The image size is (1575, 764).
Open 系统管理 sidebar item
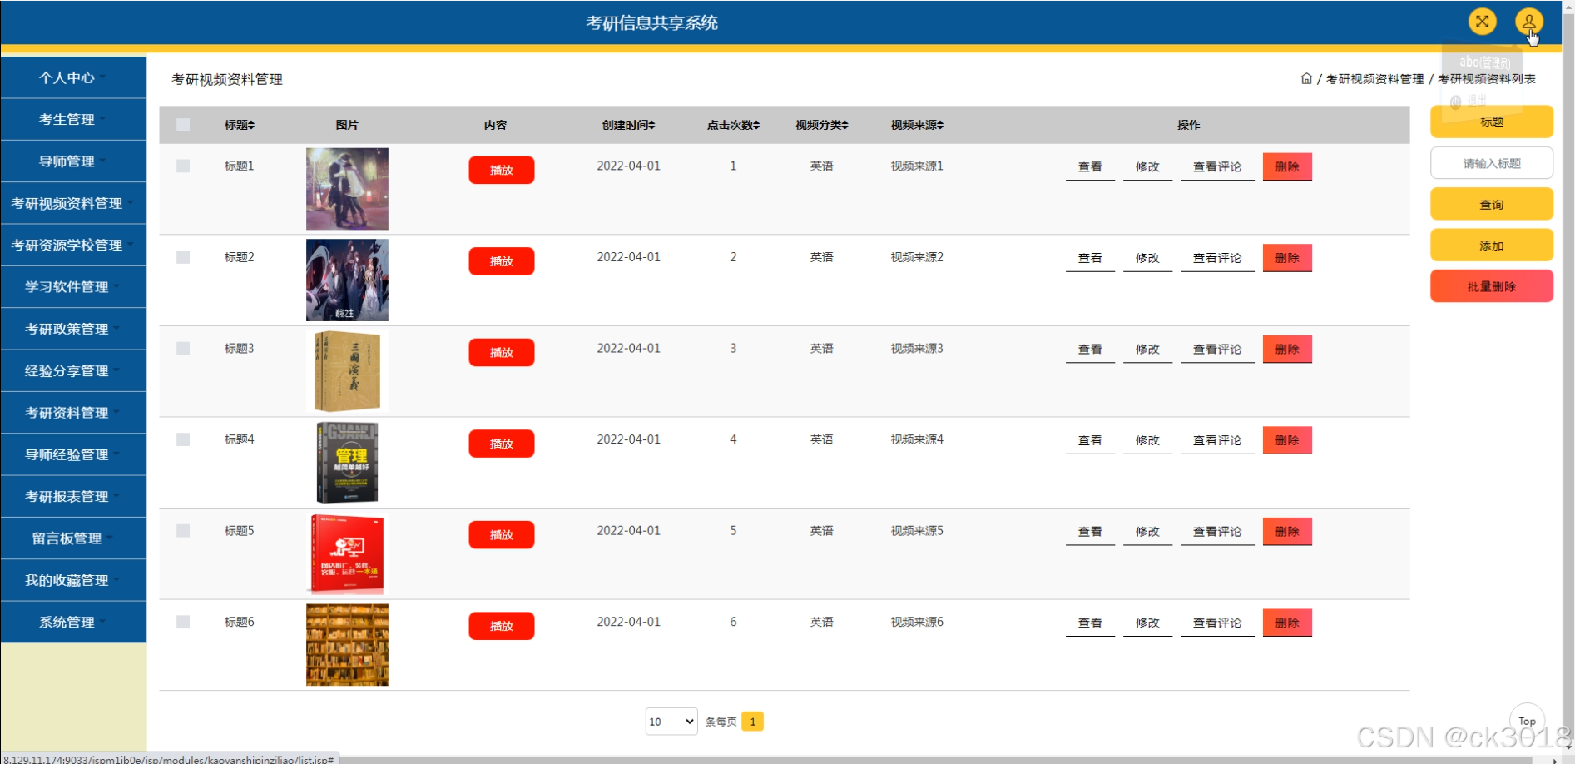pyautogui.click(x=73, y=622)
